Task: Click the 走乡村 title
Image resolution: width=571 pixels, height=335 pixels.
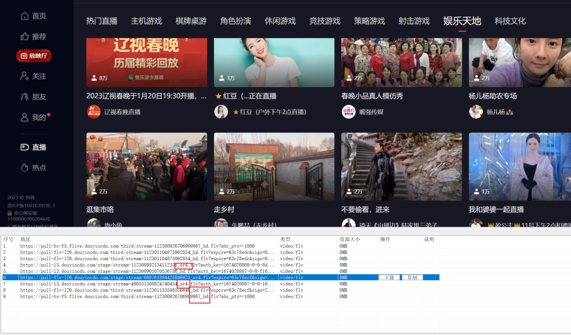Action: (x=224, y=209)
